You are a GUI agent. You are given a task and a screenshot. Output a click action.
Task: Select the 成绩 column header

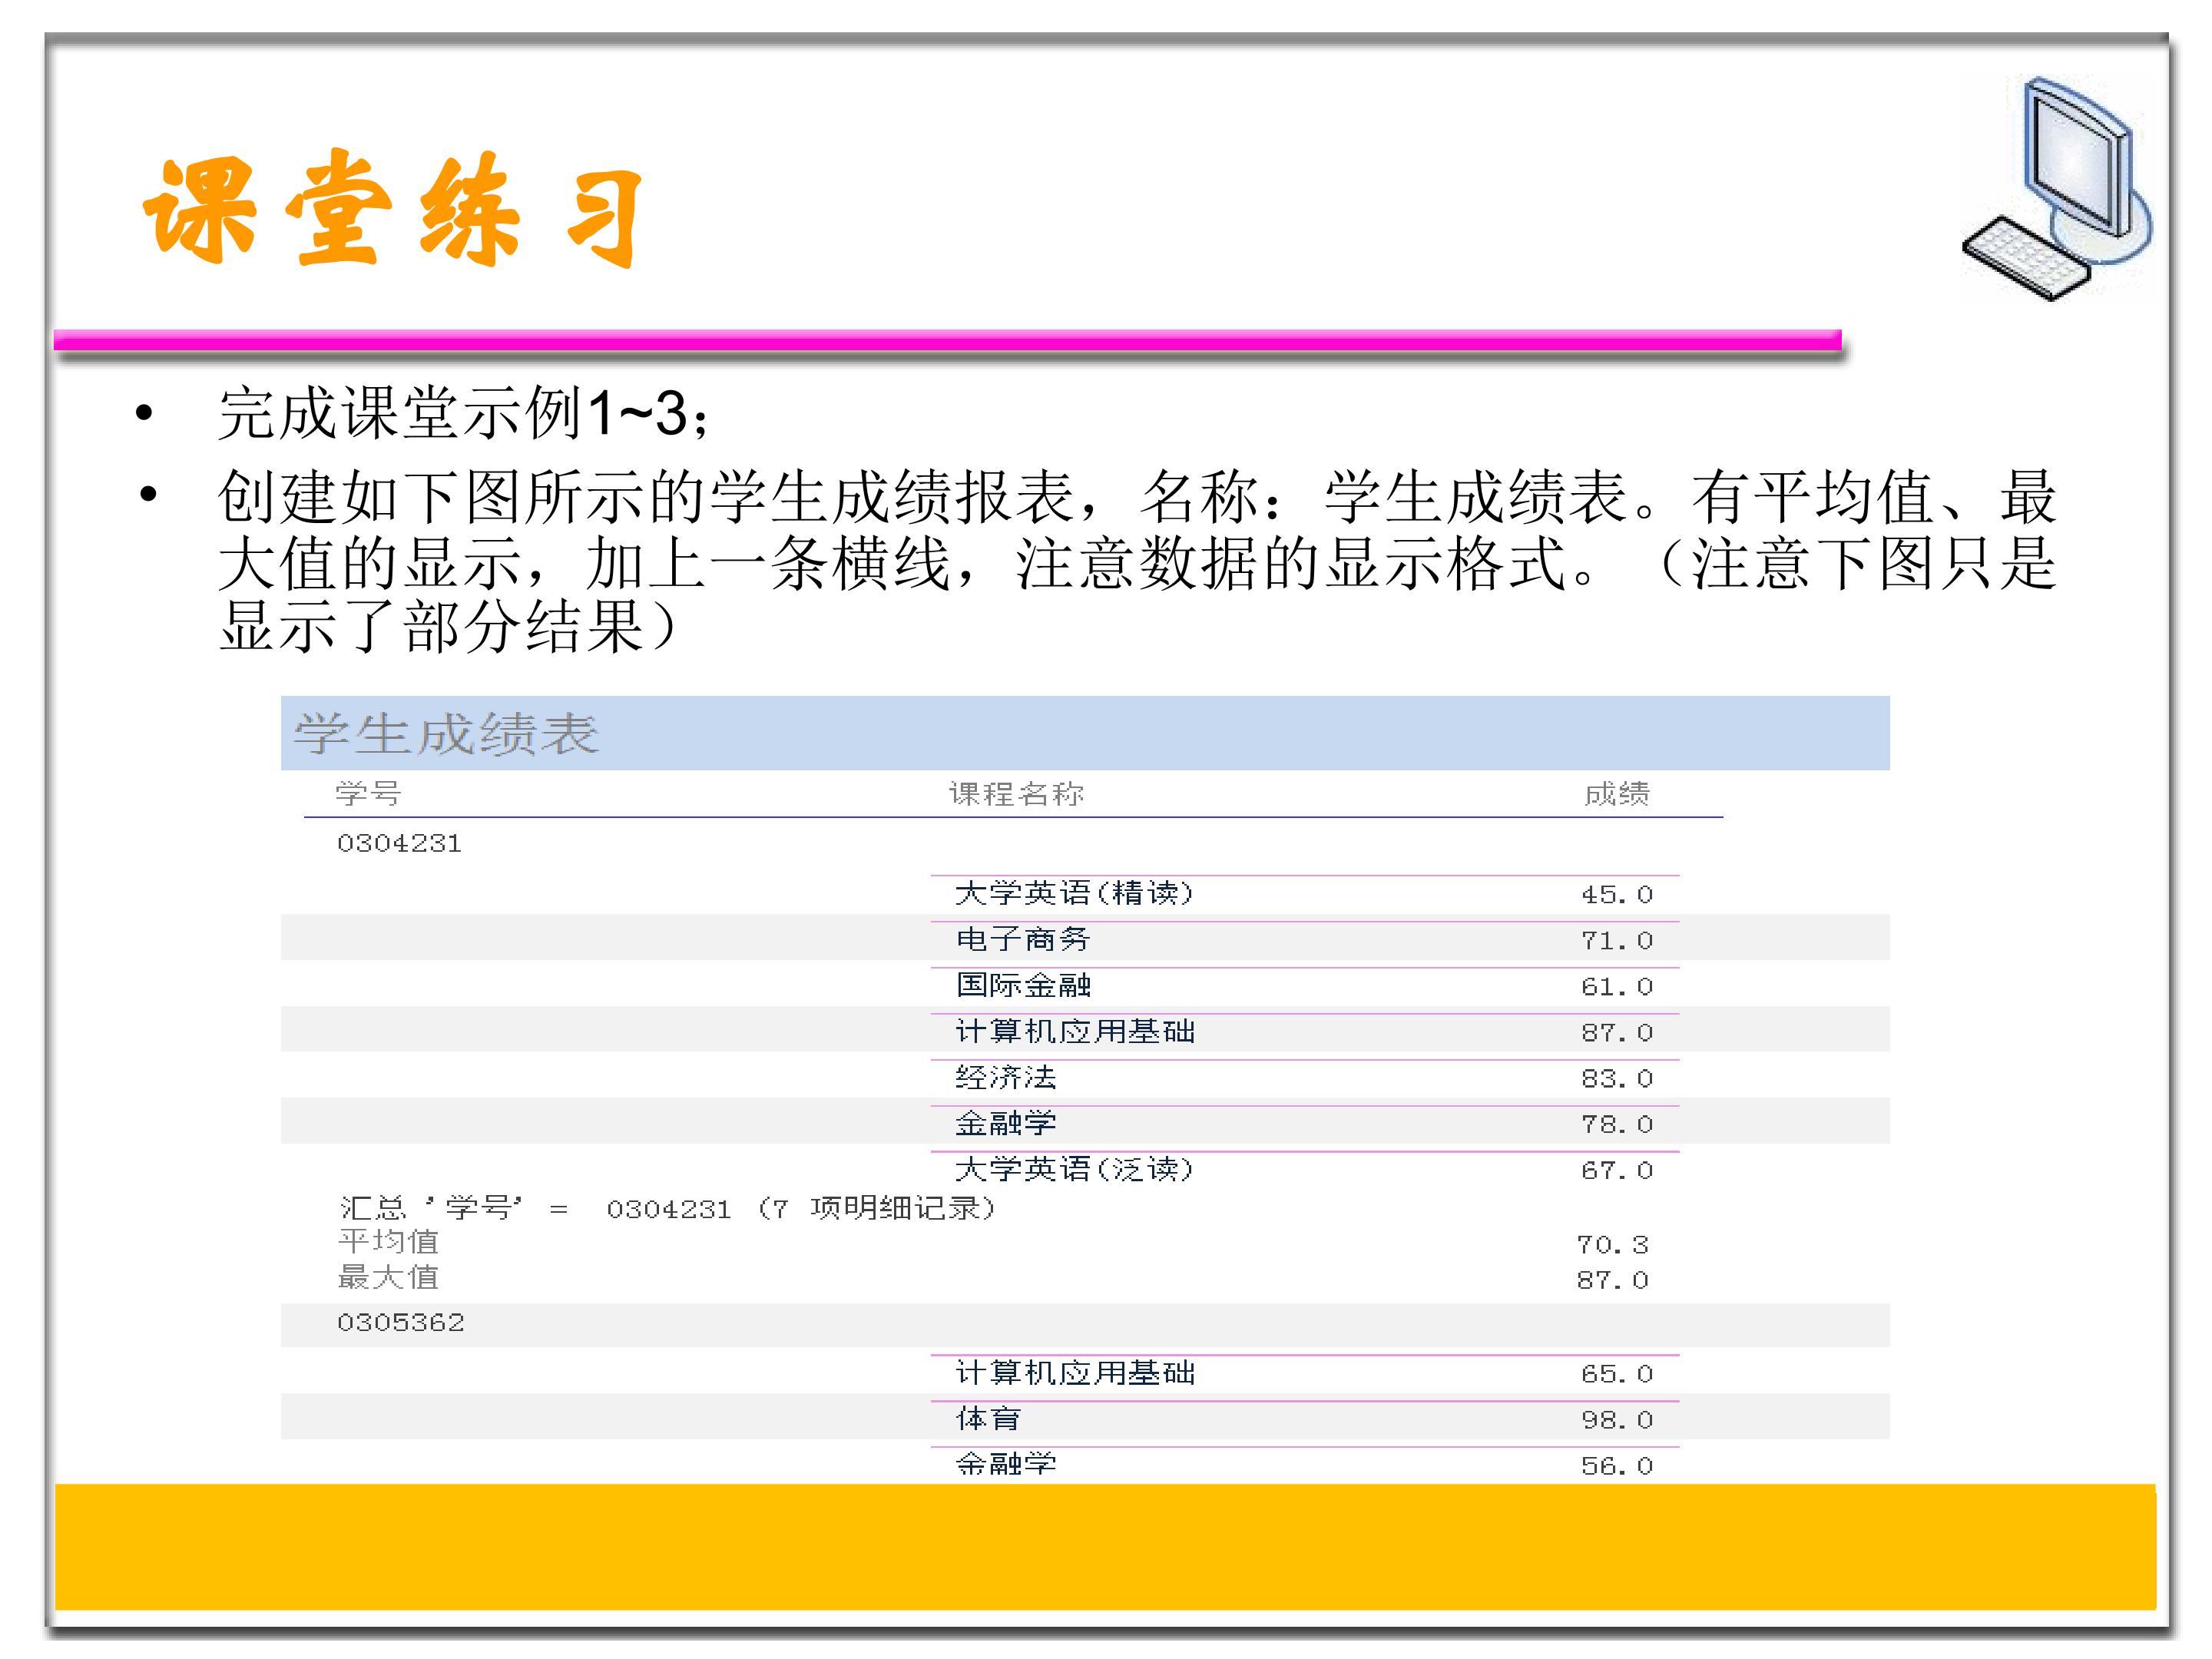(1617, 794)
